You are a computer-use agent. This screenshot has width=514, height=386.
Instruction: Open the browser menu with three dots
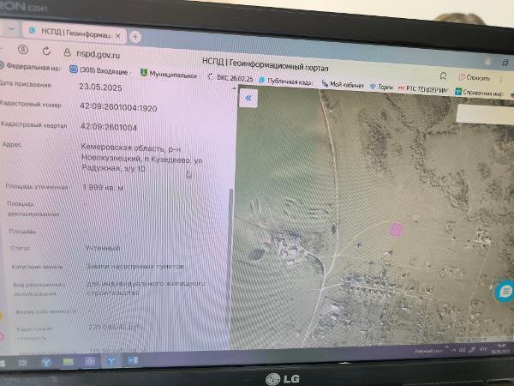pyautogui.click(x=501, y=80)
